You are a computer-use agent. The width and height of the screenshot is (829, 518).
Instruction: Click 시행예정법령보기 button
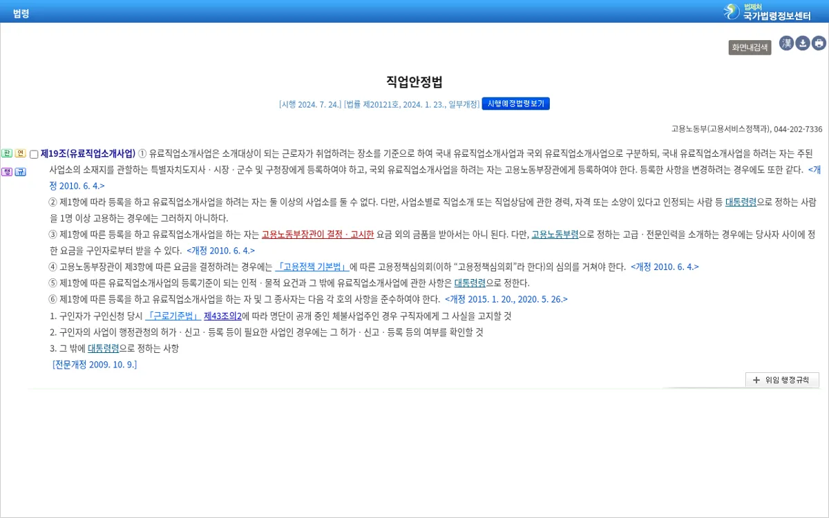point(515,104)
